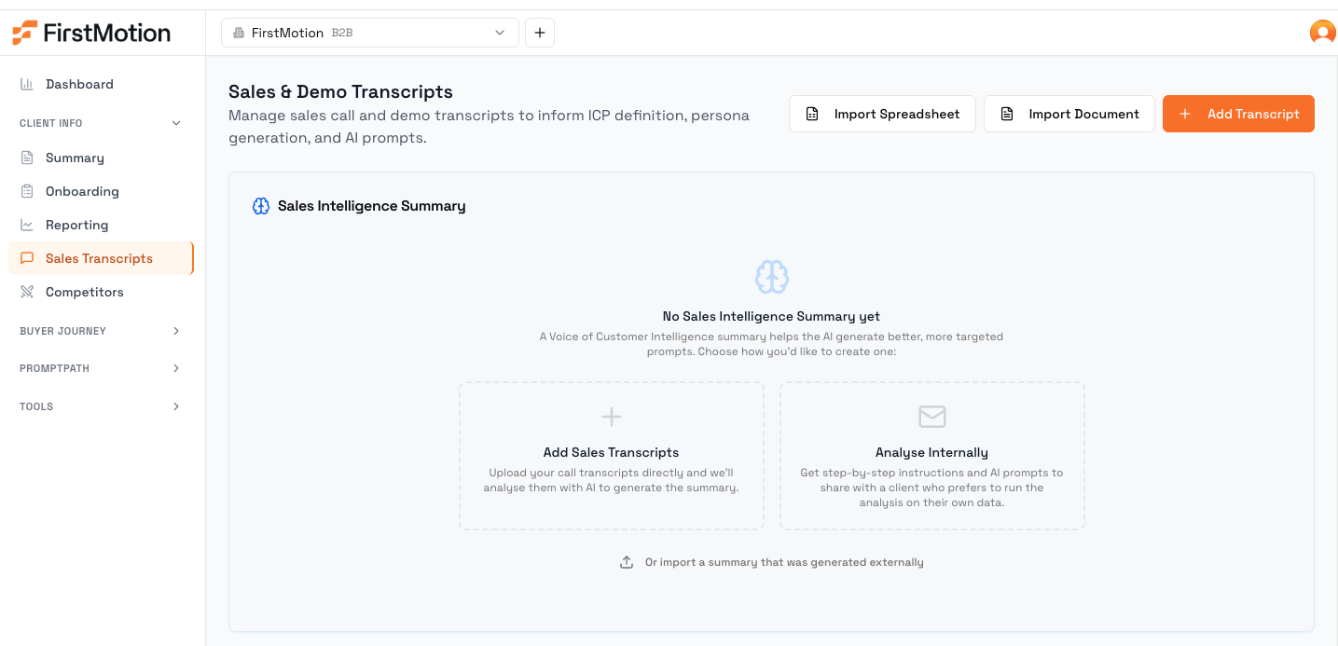Screen dimensions: 1338x646
Task: Click the Import Spreadsheet button
Action: tap(882, 114)
